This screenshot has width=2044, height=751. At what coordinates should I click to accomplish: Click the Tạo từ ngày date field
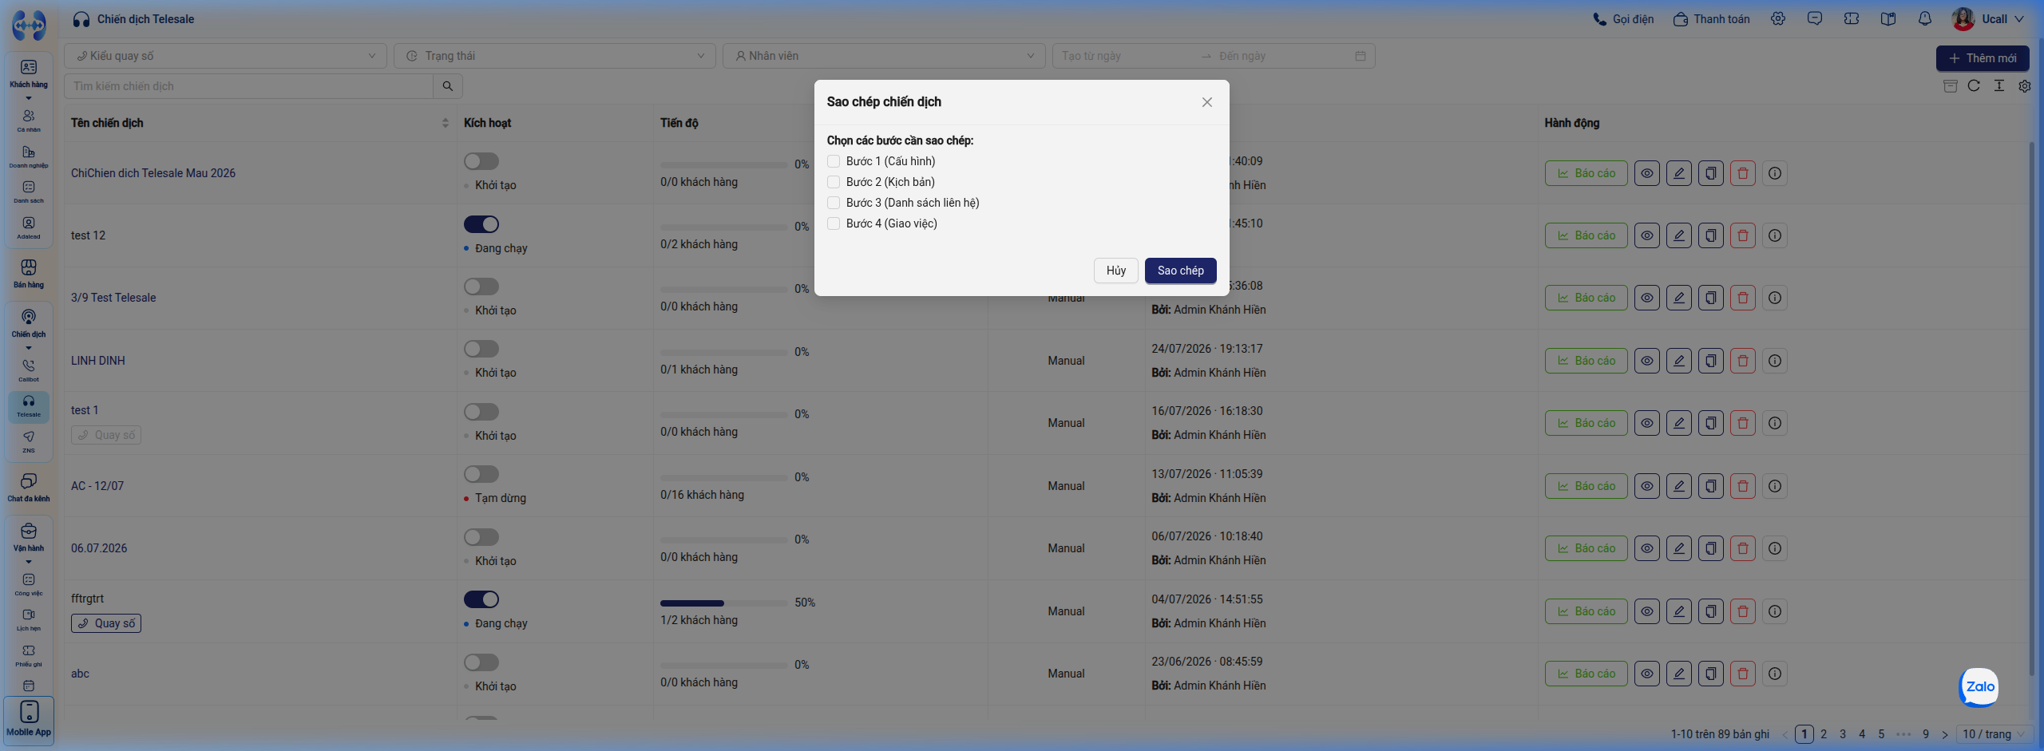pos(1126,56)
